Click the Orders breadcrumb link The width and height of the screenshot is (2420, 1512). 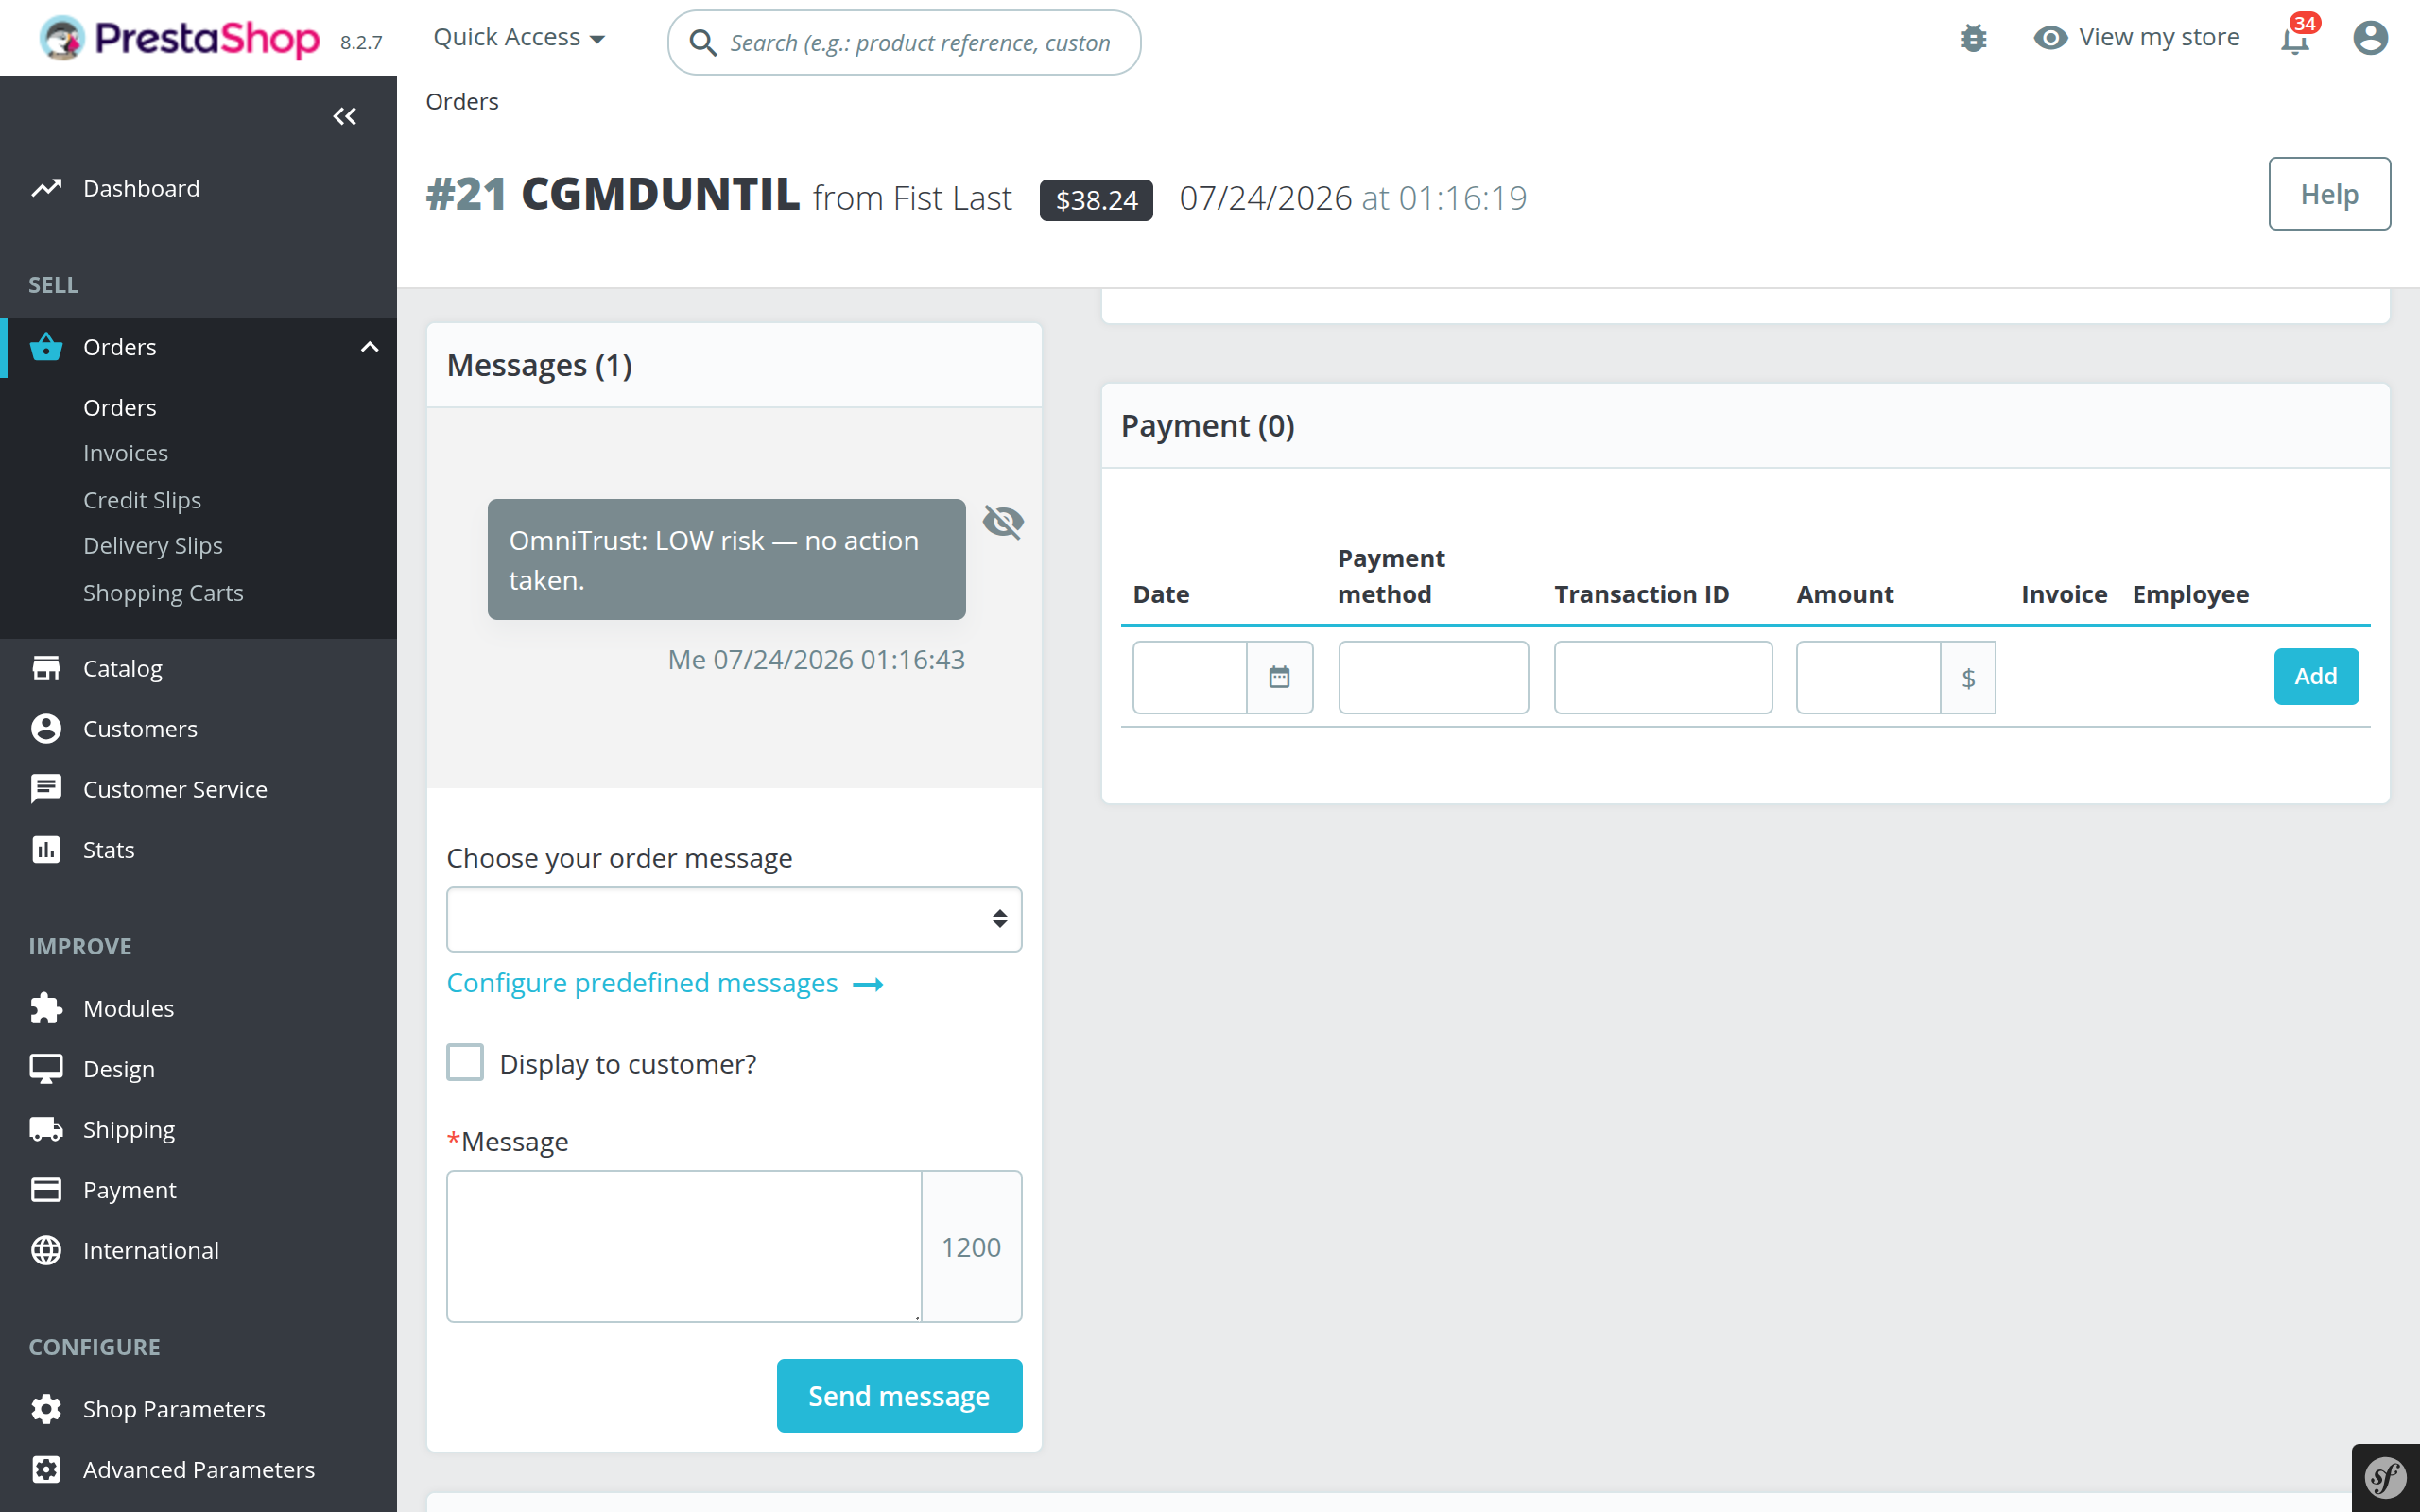coord(462,102)
